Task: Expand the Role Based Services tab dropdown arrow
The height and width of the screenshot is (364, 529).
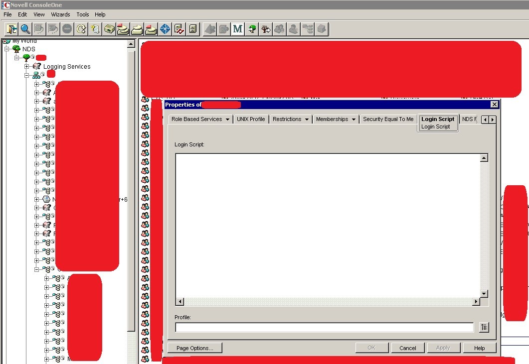Action: (x=228, y=120)
